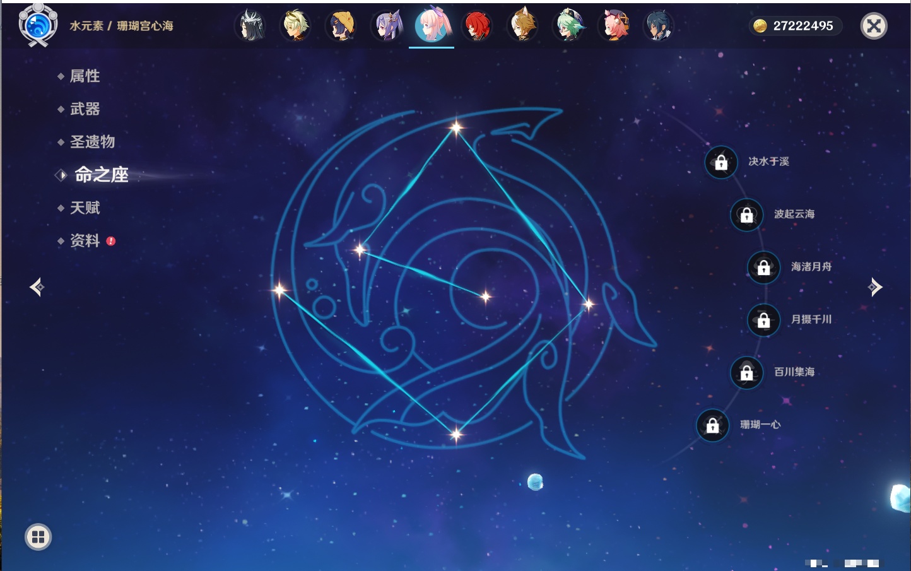
Task: Open the 属性 attributes tab
Action: point(85,76)
